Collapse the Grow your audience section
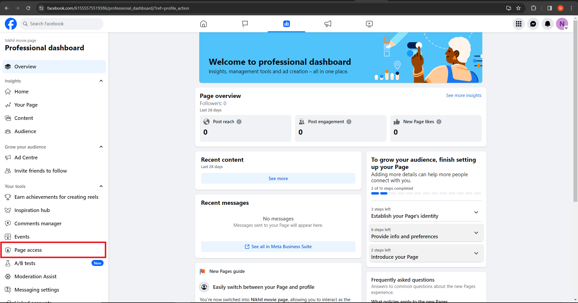Viewport: 578px width, 303px height. tap(101, 147)
